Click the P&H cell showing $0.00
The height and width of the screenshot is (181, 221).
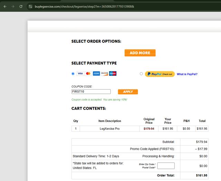186,129
